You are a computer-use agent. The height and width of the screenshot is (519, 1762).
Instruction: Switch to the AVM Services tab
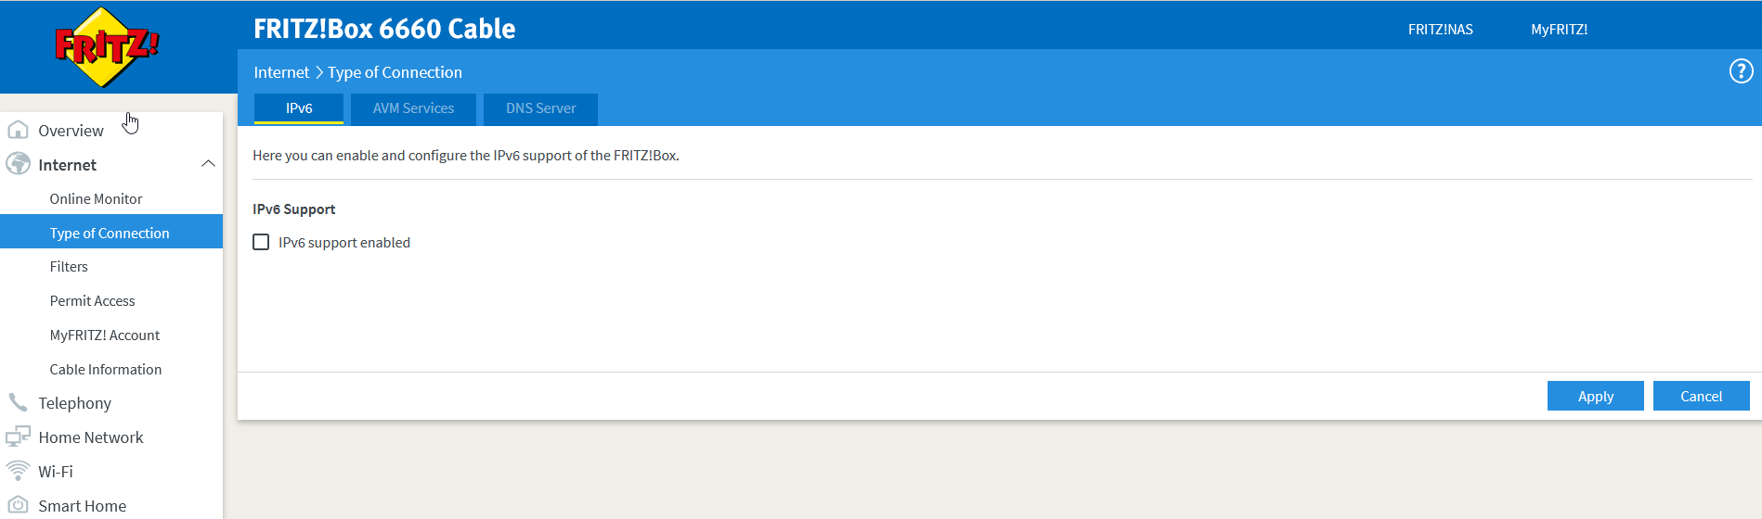tap(413, 108)
